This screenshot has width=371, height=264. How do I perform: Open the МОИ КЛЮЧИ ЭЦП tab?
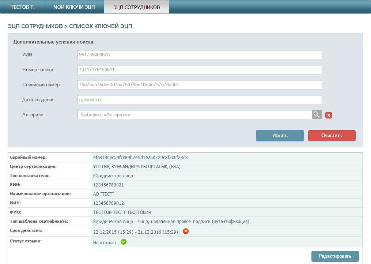pyautogui.click(x=74, y=7)
